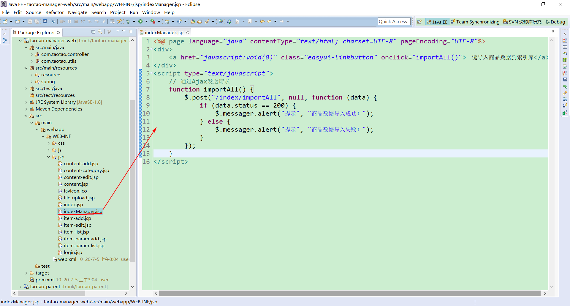
Task: Click the Last Edit Location icon
Action: tap(262, 21)
